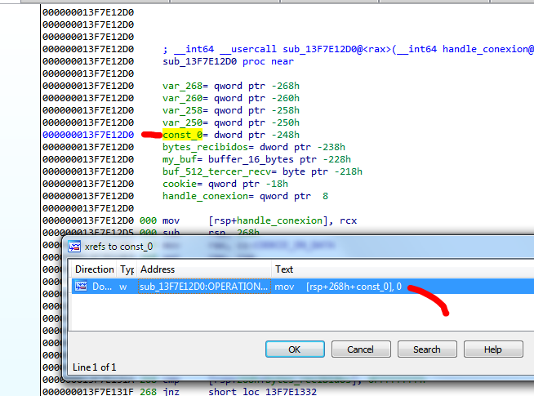Select the xref row icon for Down direction
Screen dimensions: 534x396
click(x=81, y=287)
